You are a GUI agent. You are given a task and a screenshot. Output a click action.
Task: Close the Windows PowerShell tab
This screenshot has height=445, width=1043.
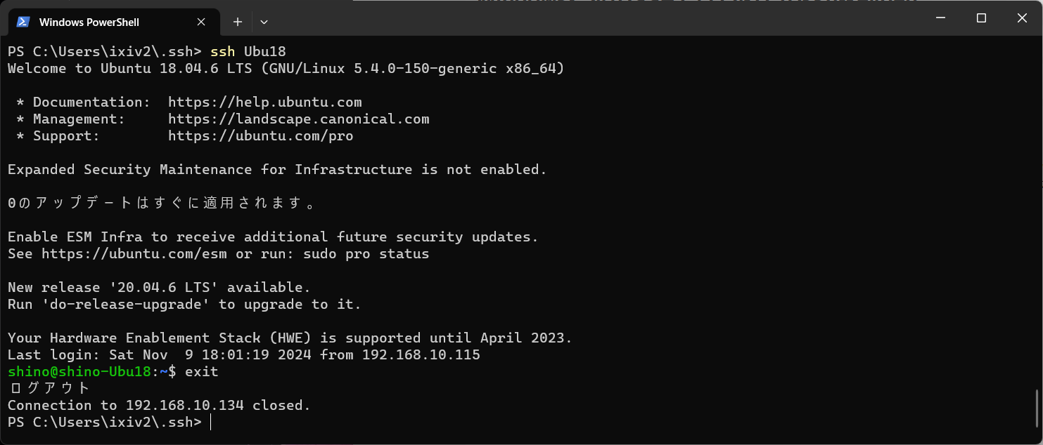(x=200, y=22)
